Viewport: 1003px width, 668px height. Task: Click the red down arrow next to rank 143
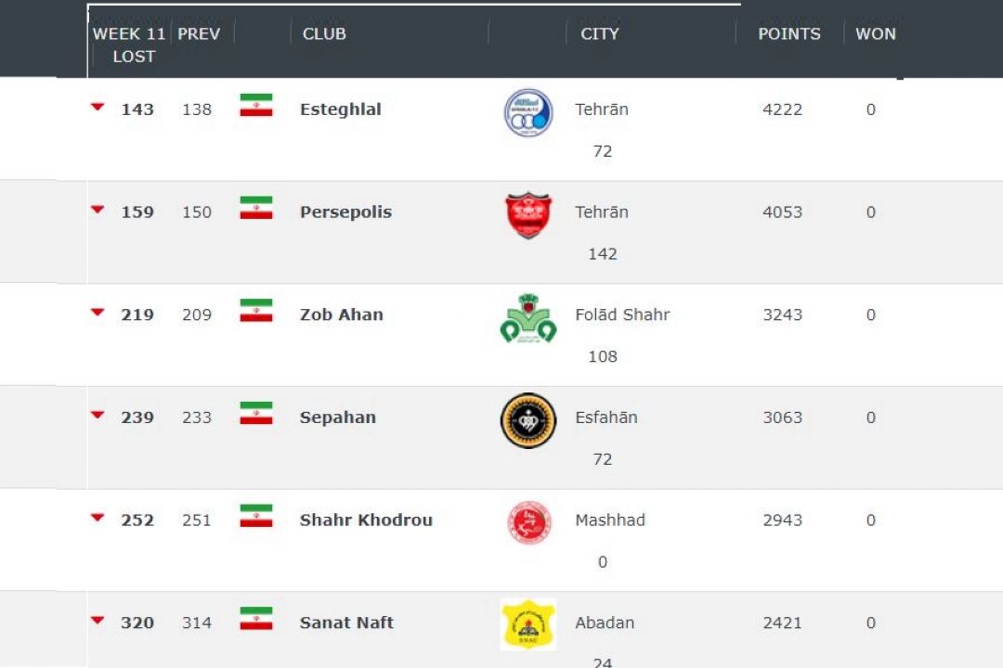tap(98, 108)
